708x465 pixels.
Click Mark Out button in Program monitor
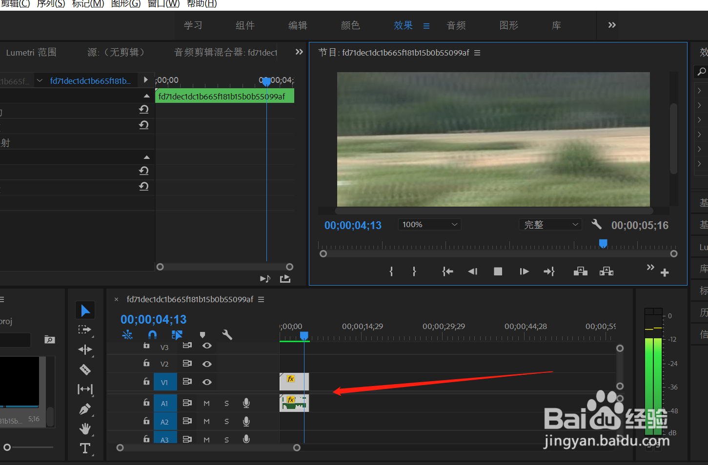click(x=414, y=271)
